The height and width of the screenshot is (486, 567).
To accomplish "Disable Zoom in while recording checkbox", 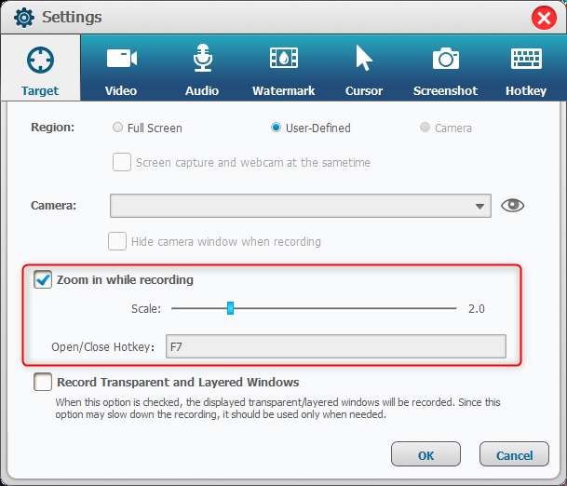I will 43,280.
